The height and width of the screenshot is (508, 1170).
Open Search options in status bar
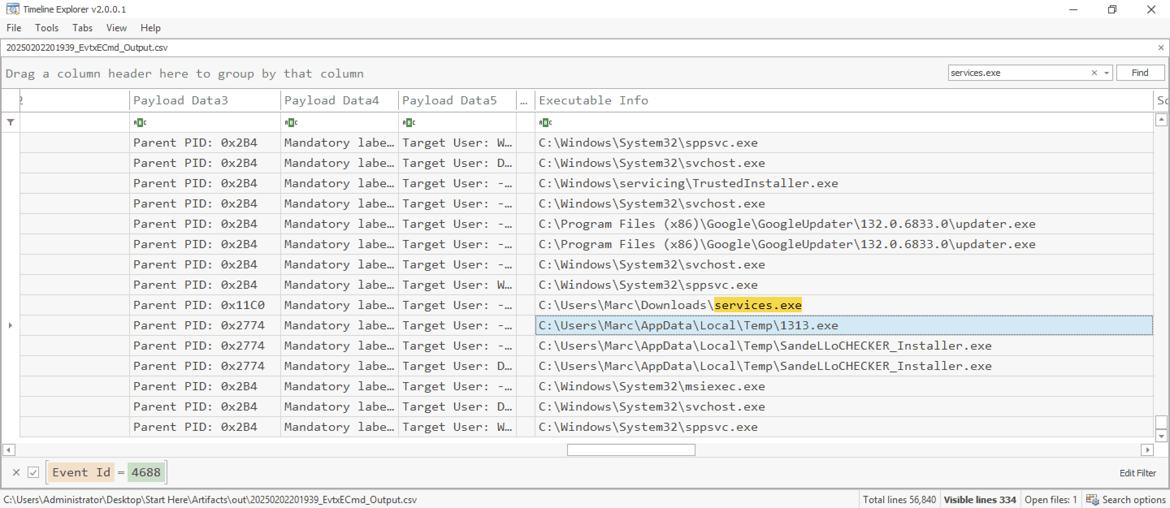[1126, 499]
